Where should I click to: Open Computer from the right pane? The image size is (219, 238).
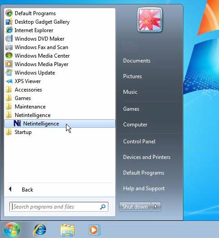pos(135,125)
